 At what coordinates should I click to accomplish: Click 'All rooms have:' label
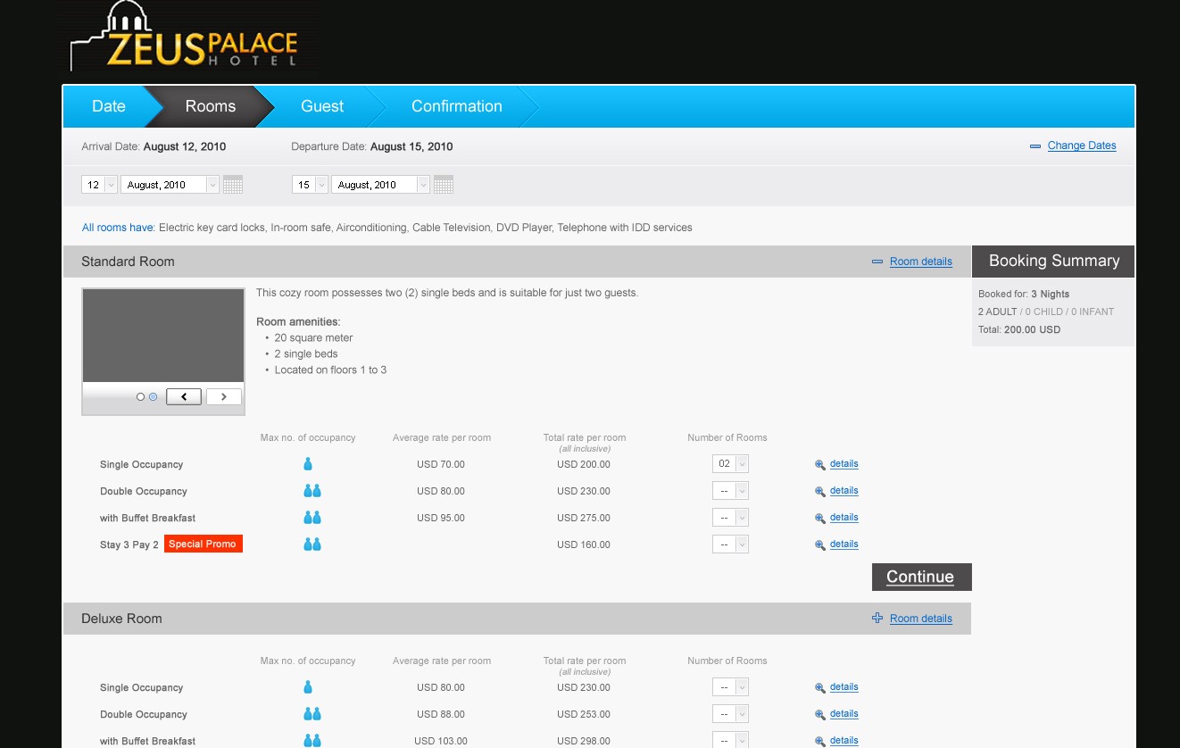pyautogui.click(x=119, y=228)
